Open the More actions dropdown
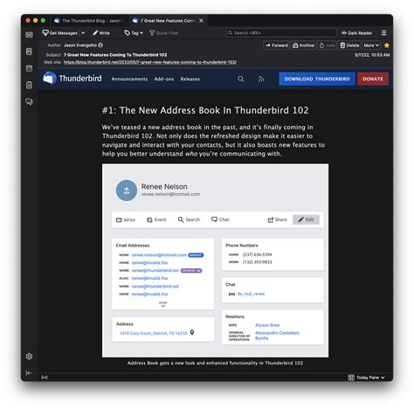Image resolution: width=414 pixels, height=409 pixels. pyautogui.click(x=371, y=45)
